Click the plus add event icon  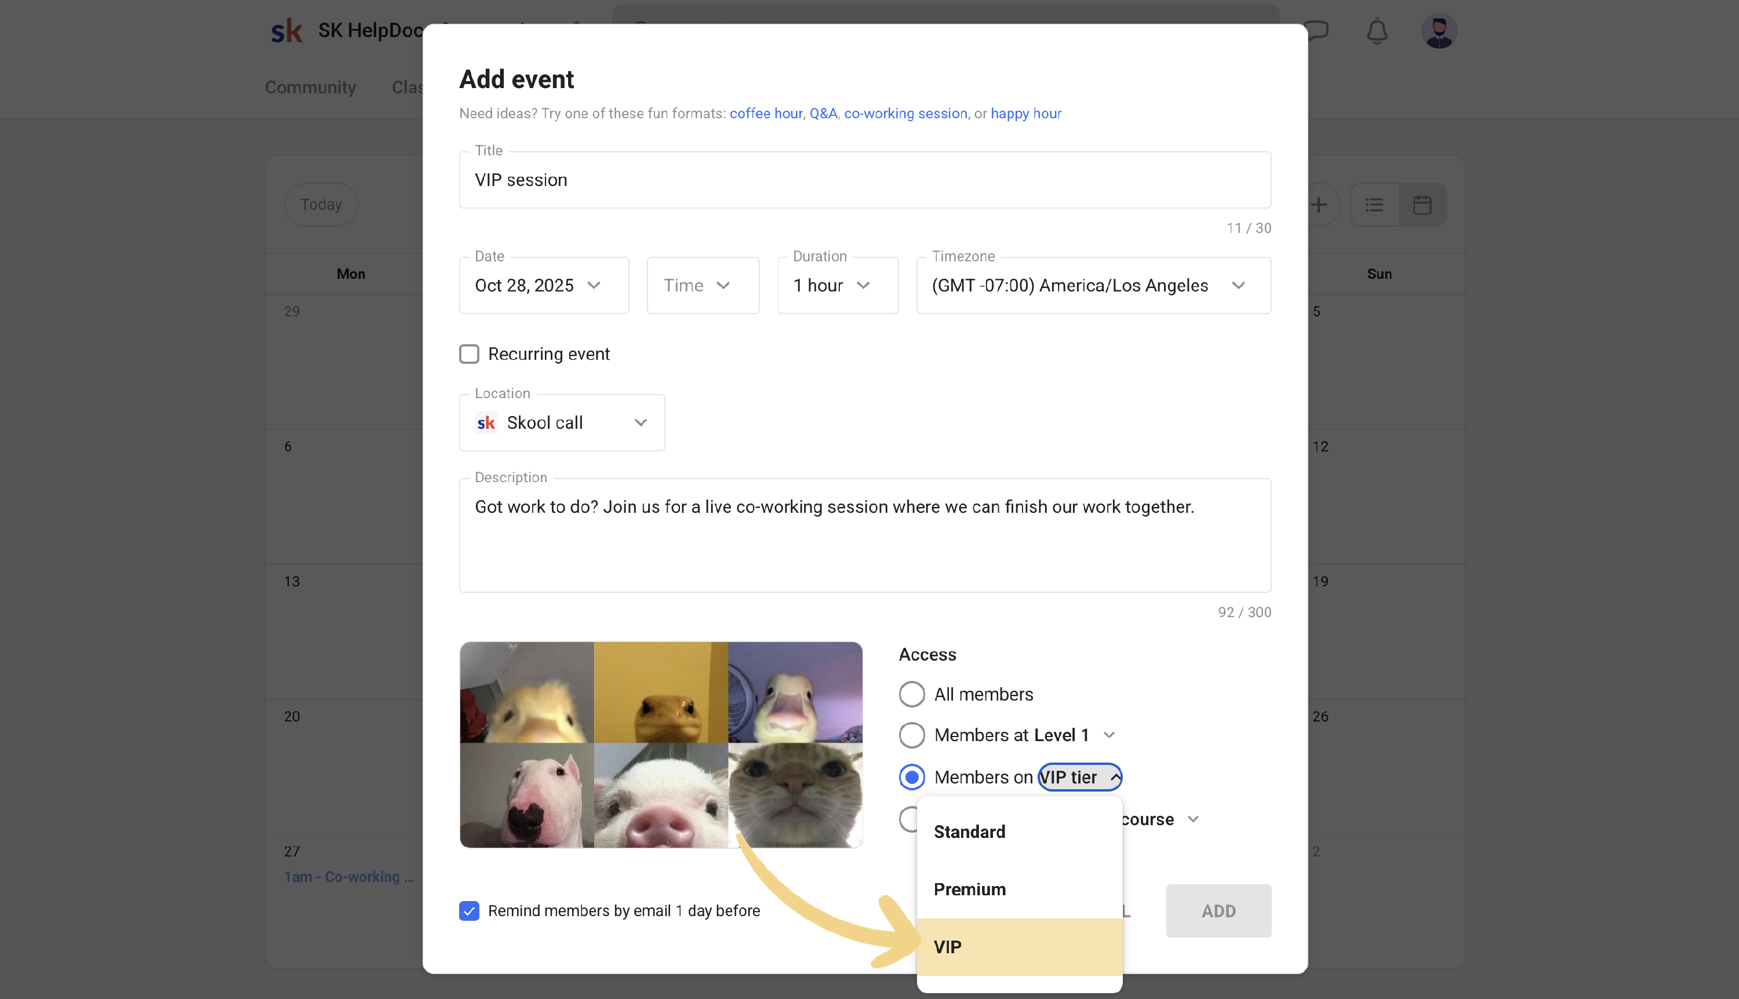[x=1318, y=205]
